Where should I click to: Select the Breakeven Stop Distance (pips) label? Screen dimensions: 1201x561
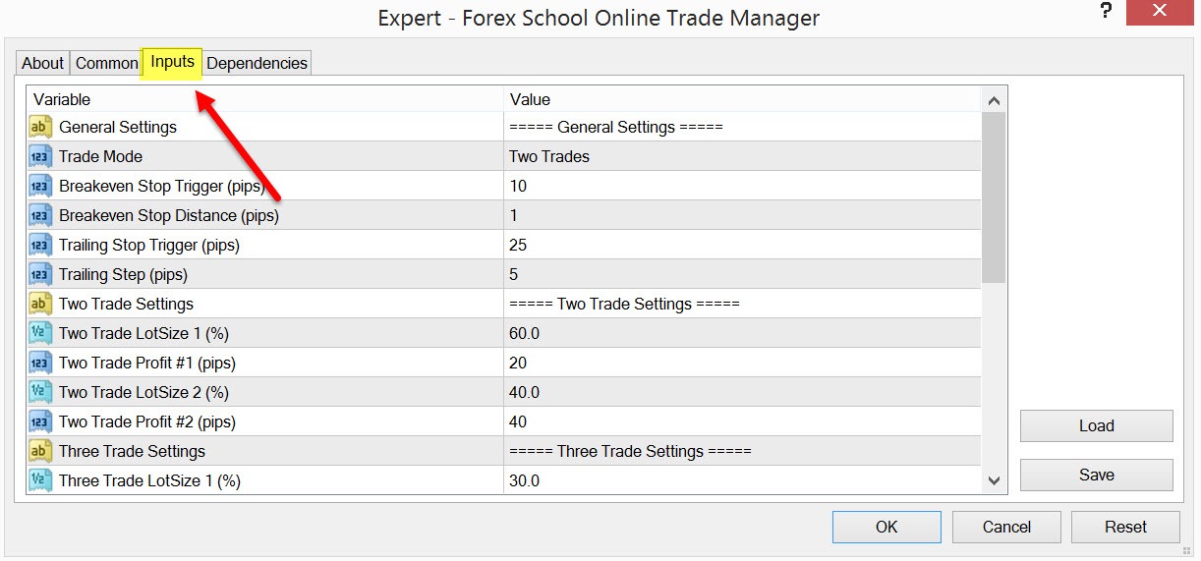coord(169,215)
